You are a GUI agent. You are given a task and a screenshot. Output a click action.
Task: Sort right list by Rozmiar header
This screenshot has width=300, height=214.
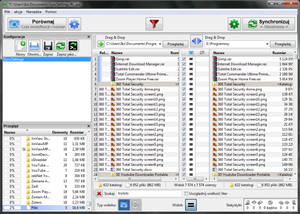[282, 53]
